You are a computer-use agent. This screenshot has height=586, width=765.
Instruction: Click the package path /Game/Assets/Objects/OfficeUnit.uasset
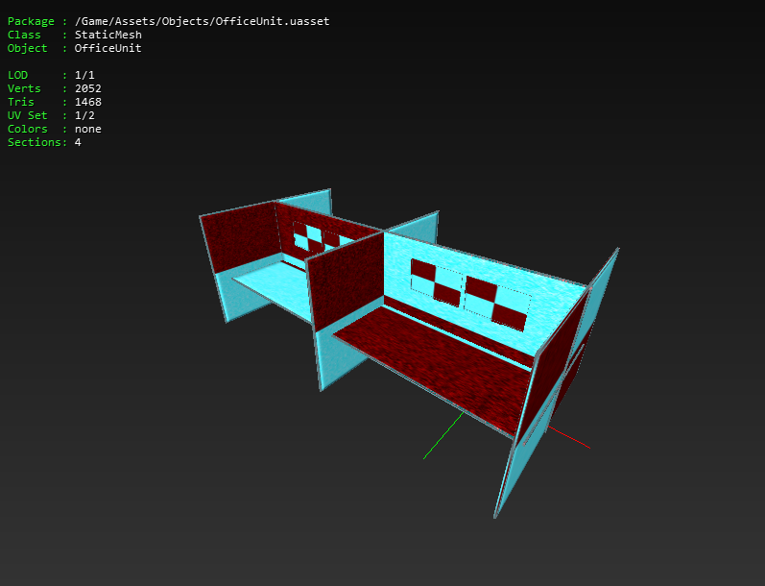click(x=202, y=21)
